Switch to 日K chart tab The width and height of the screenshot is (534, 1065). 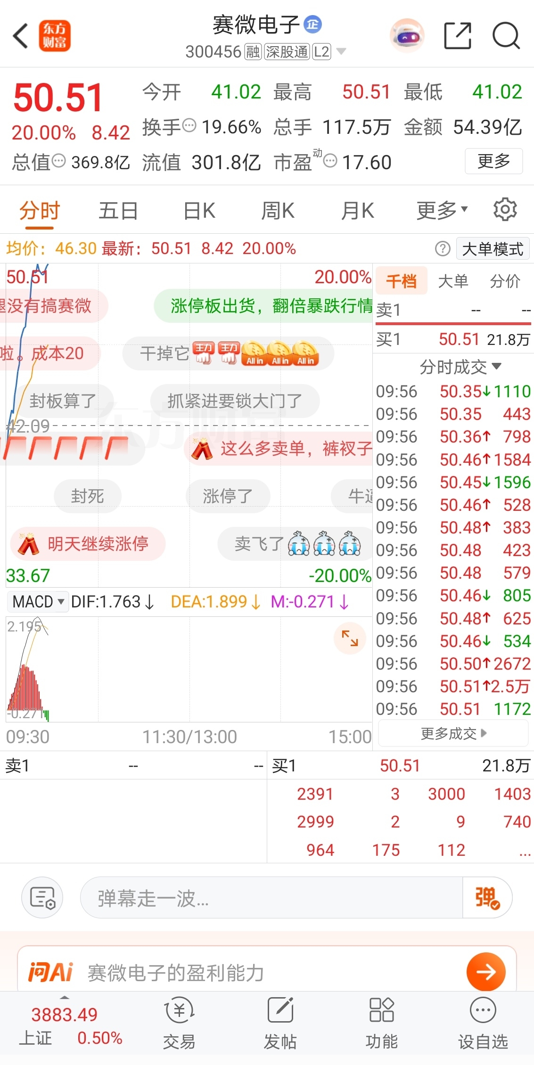click(199, 211)
